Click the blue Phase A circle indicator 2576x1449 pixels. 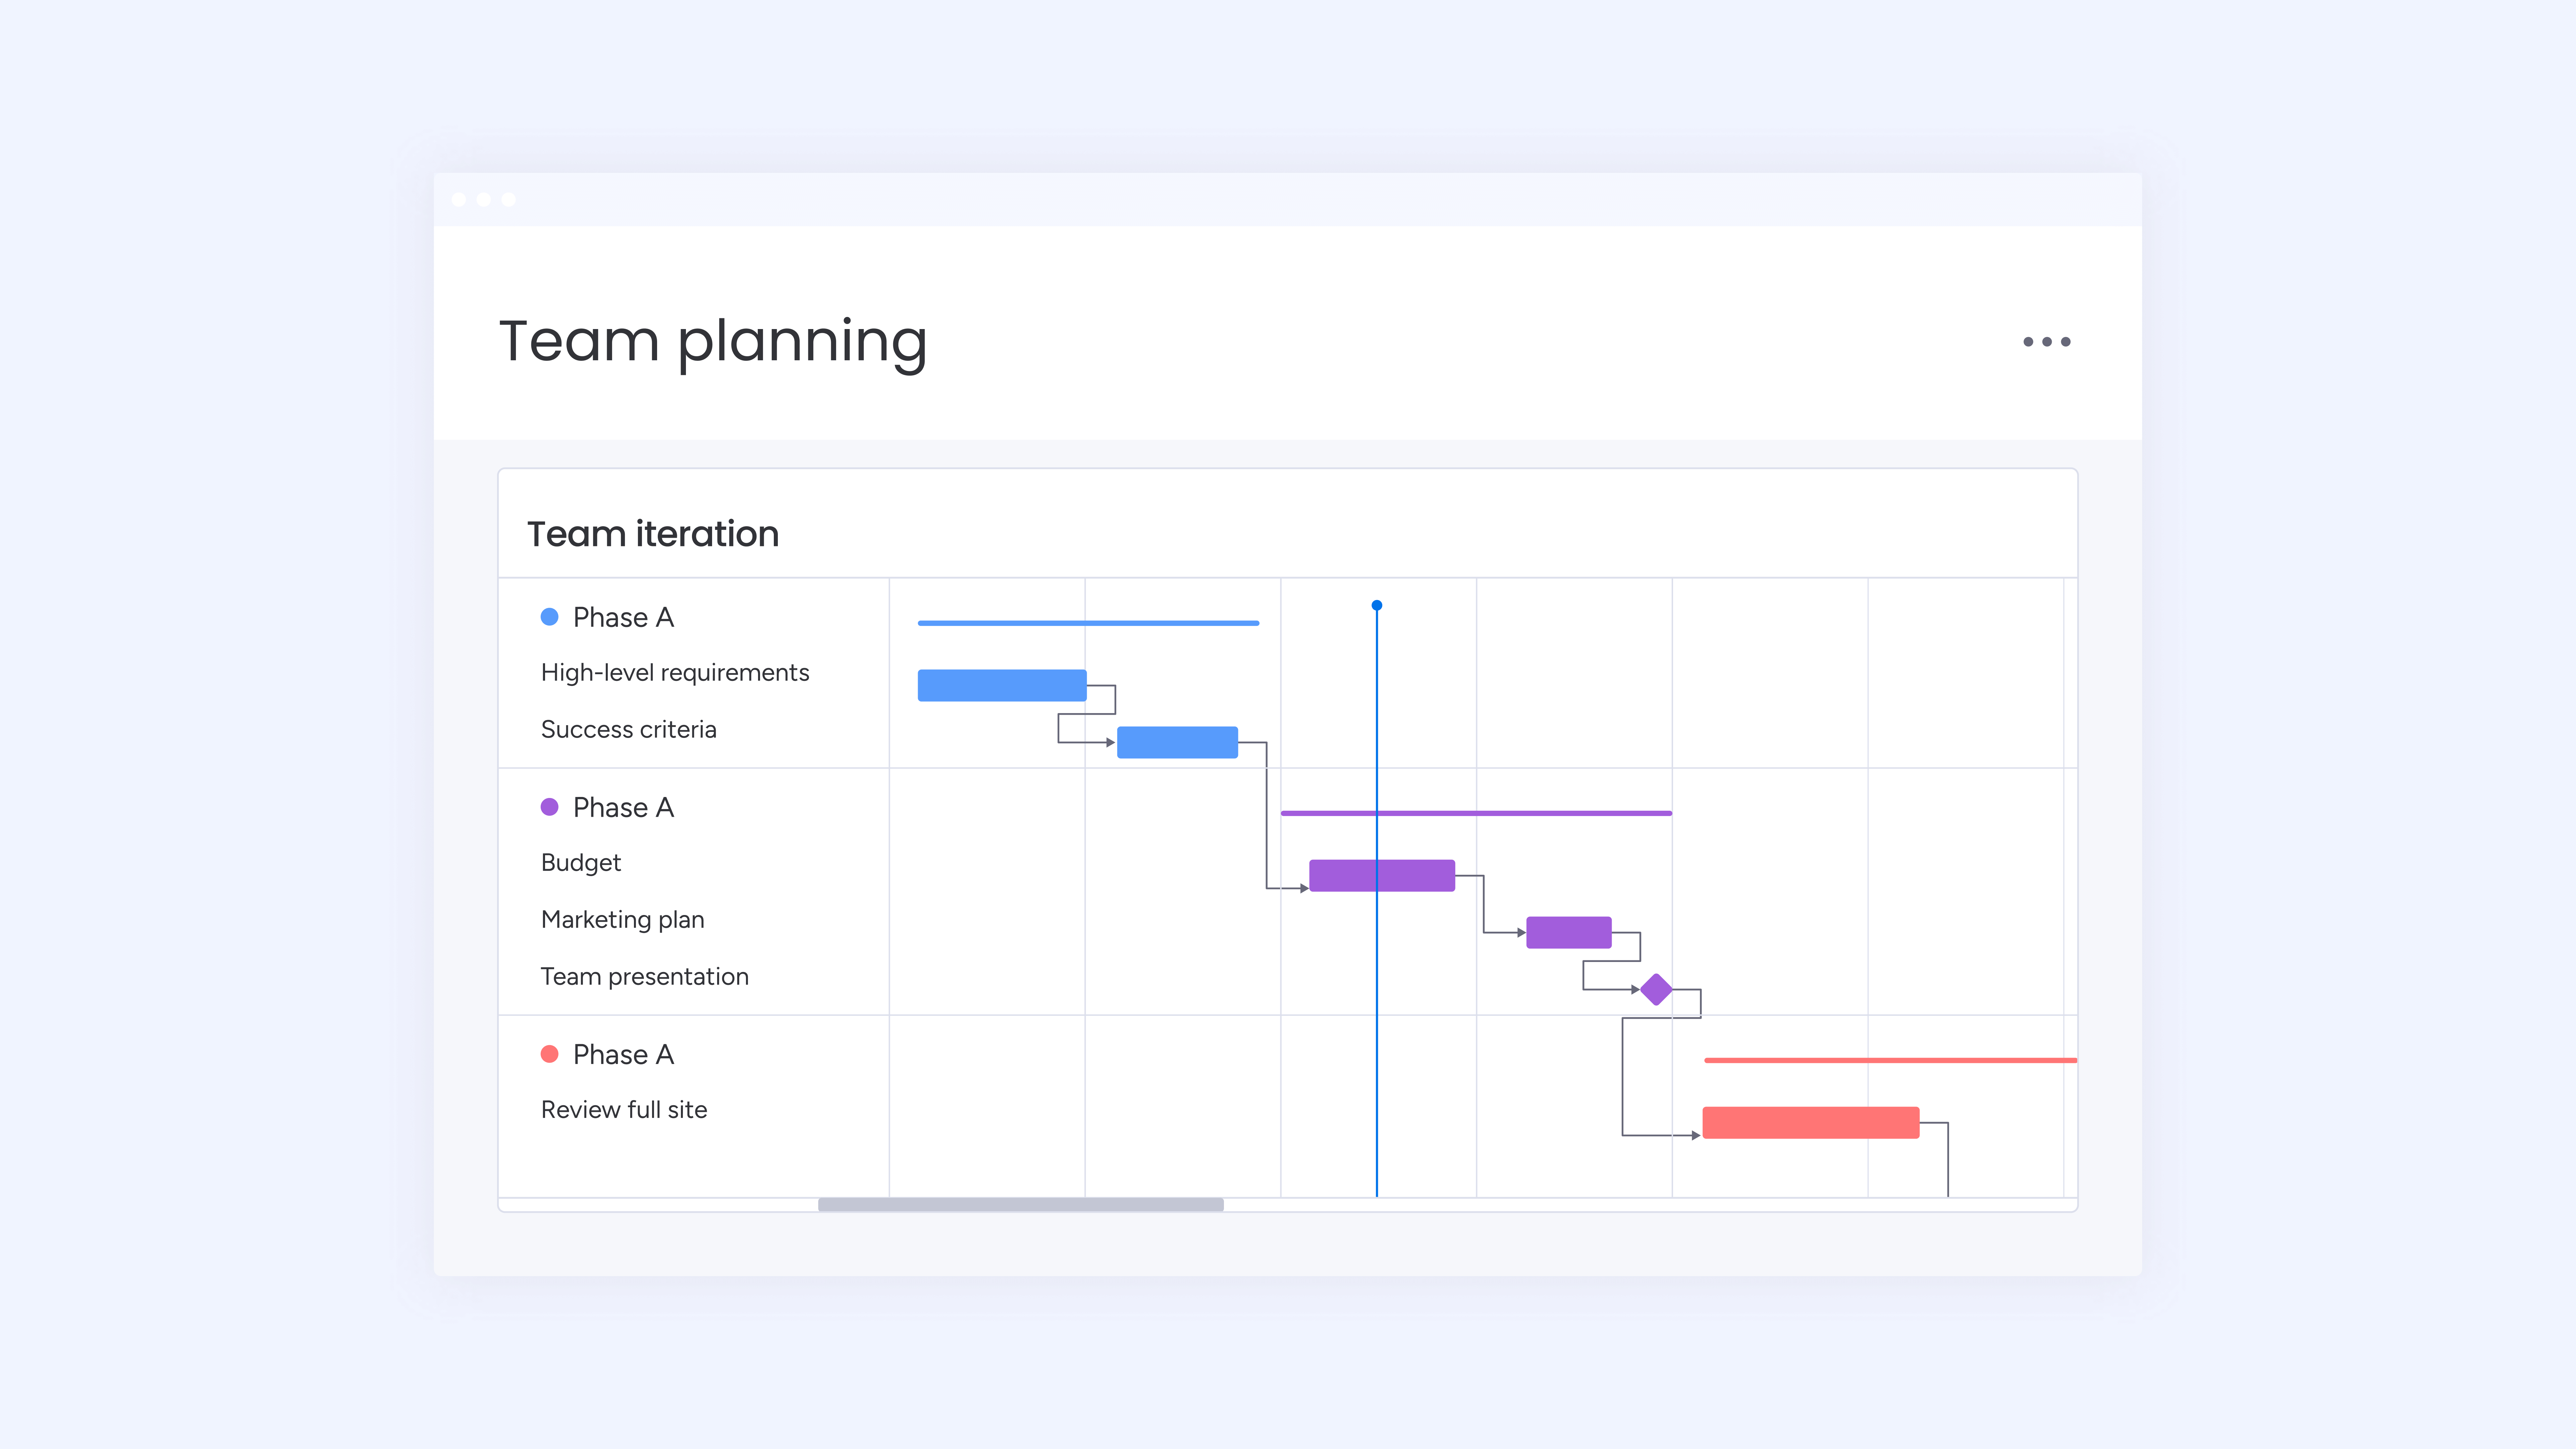tap(550, 618)
